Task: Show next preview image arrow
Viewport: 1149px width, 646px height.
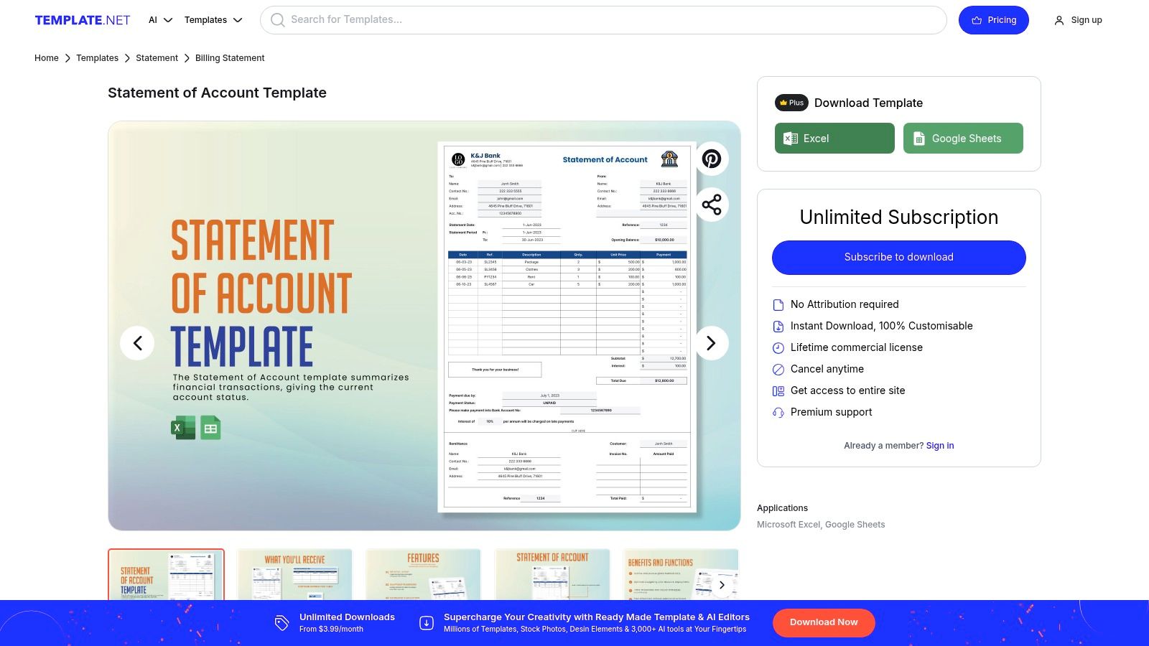Action: pos(711,343)
